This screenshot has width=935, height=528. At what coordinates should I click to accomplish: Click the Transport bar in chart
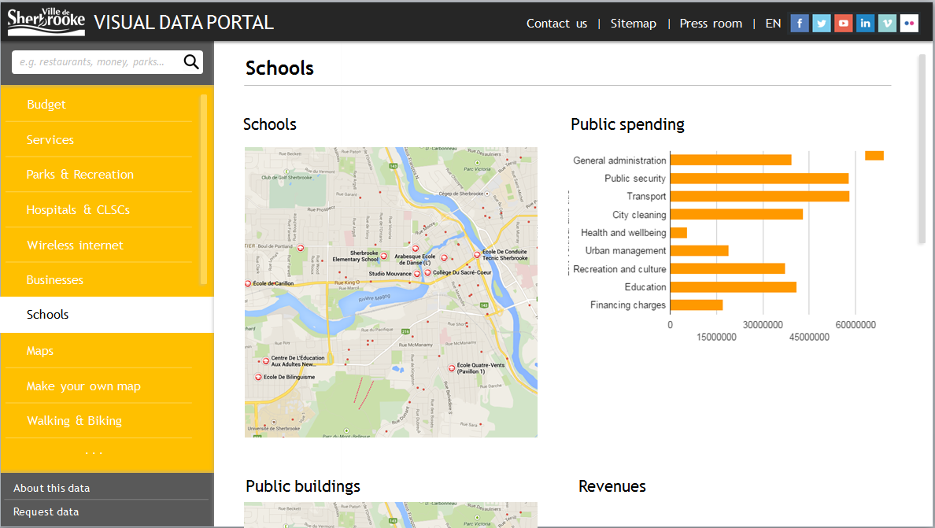point(759,196)
